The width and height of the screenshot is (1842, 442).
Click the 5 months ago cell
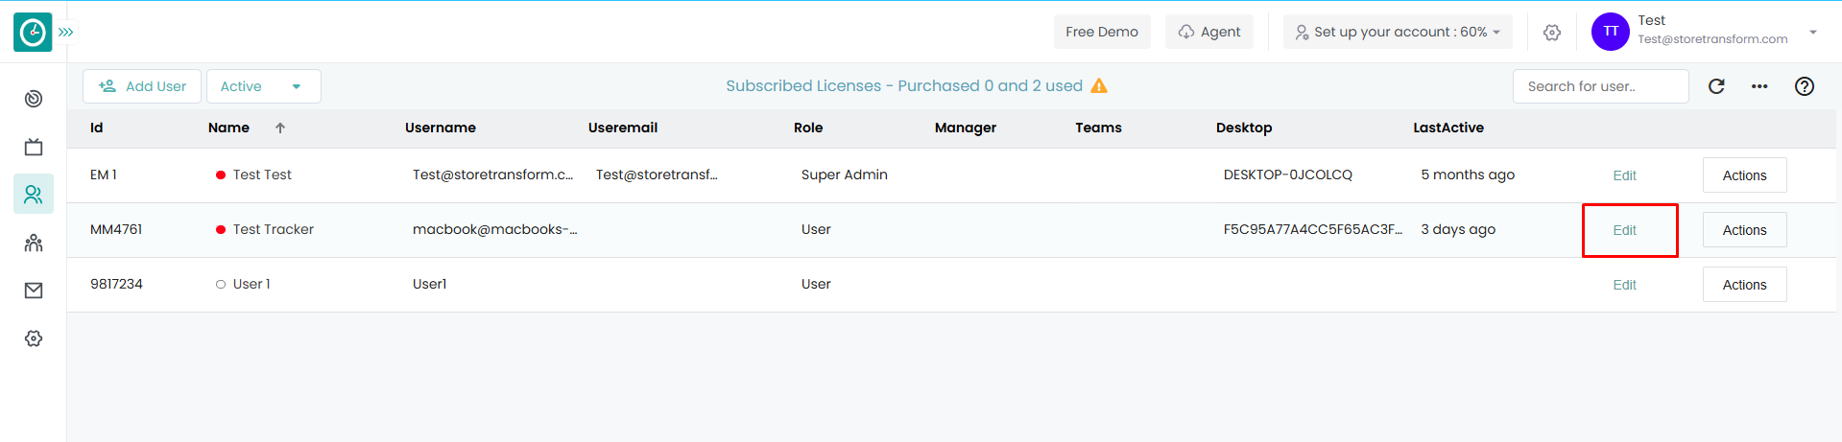pyautogui.click(x=1468, y=174)
